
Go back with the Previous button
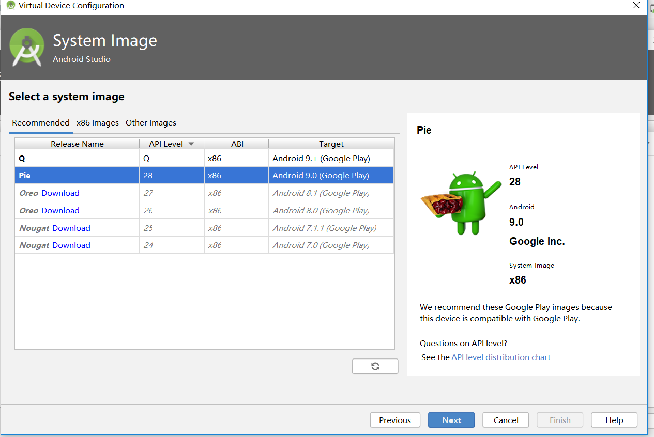tap(395, 420)
